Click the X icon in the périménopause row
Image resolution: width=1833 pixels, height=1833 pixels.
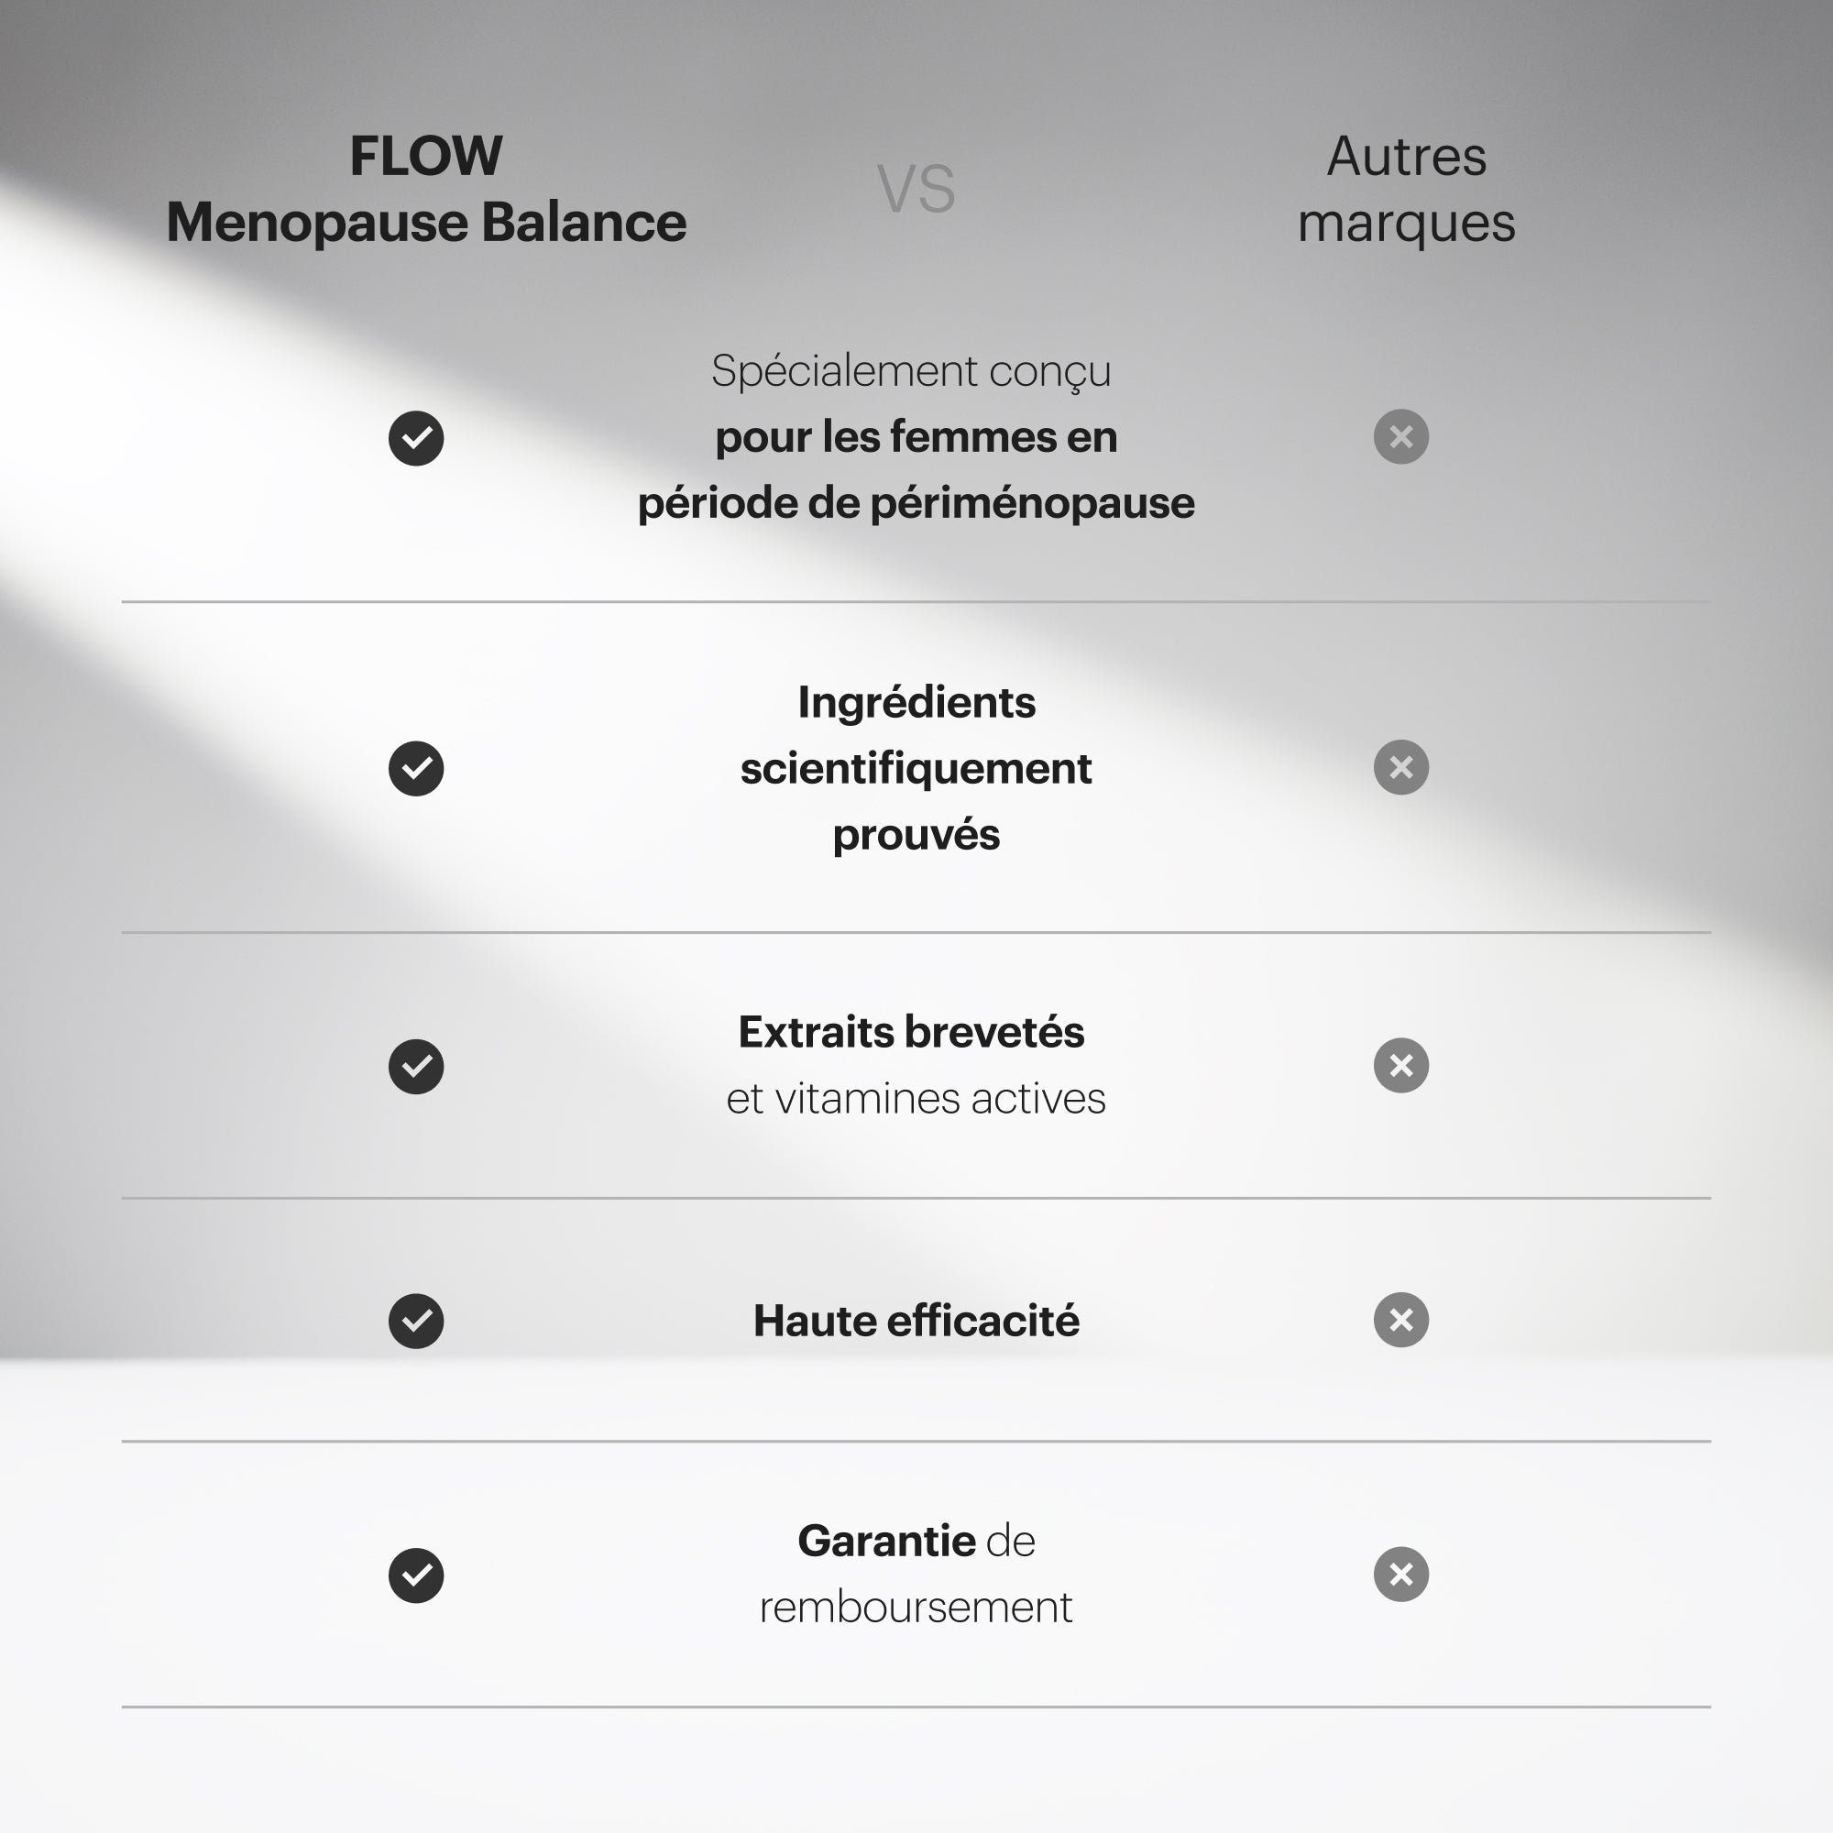pos(1401,436)
